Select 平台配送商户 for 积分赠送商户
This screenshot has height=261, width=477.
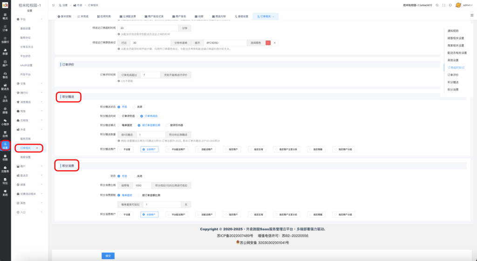[x=177, y=149]
